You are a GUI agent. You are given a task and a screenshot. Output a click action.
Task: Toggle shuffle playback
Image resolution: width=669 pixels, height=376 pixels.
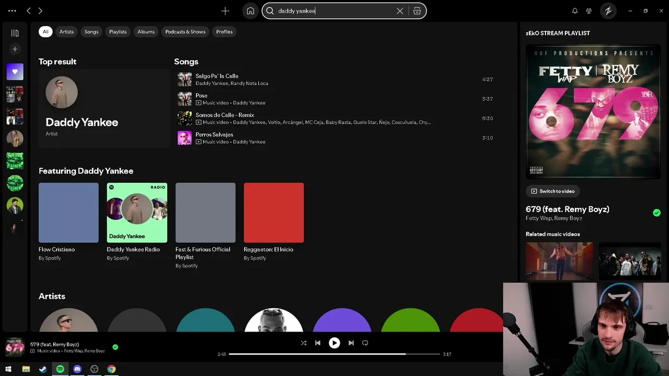(x=304, y=343)
